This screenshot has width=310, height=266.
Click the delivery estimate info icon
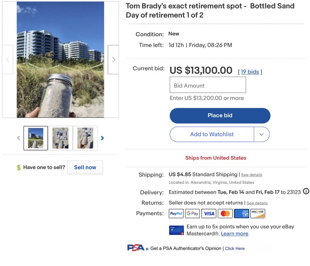306,192
